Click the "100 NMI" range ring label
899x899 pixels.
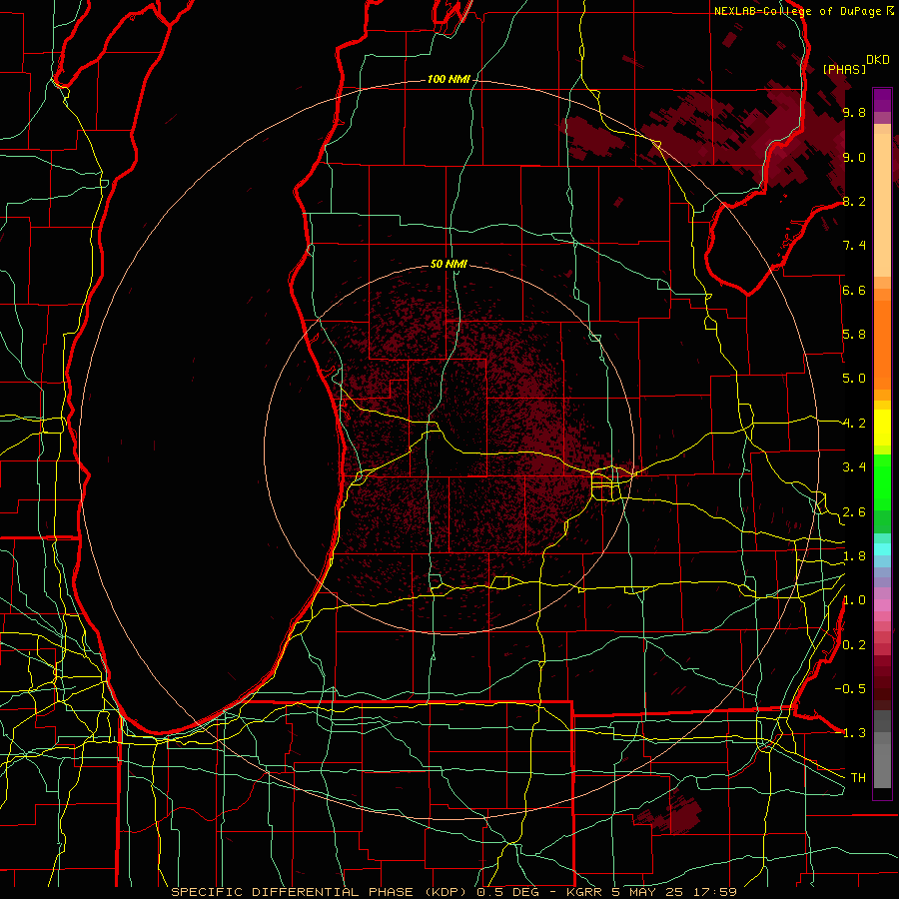click(449, 79)
